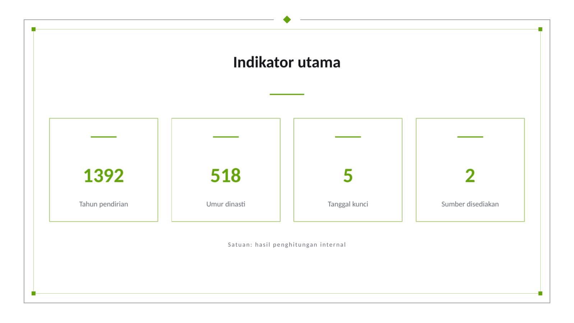
Task: Click the 'Sumber disediakan' label
Action: [x=470, y=204]
